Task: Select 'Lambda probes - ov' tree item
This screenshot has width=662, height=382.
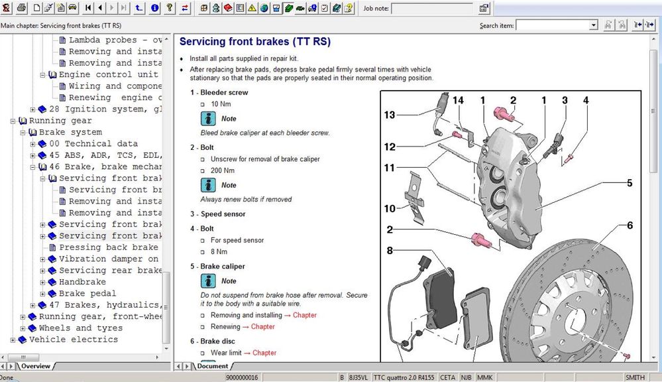Action: (x=115, y=40)
